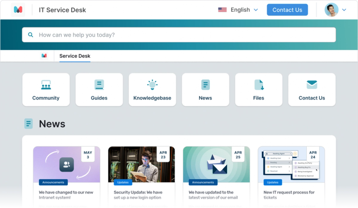
Task: Click the small logo in breadcrumb bar
Action: (x=44, y=56)
